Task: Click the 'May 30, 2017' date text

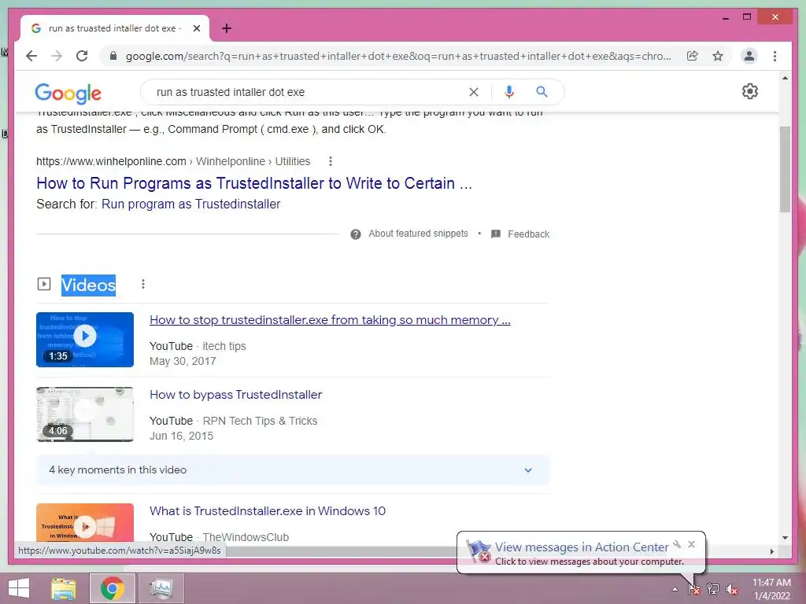Action: click(183, 361)
